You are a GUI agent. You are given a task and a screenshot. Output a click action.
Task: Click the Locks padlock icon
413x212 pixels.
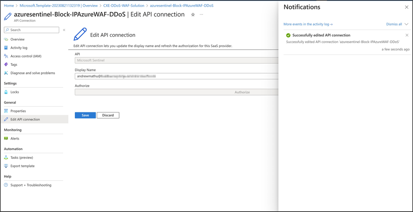point(6,92)
